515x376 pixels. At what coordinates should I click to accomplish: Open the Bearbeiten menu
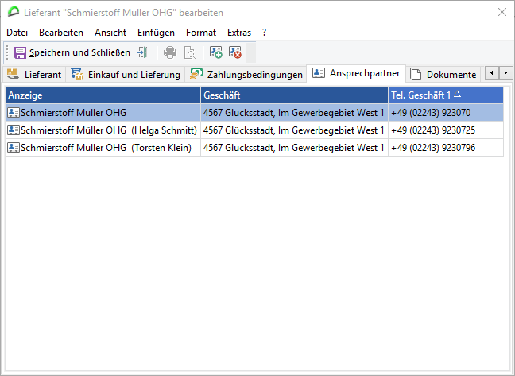click(x=61, y=33)
